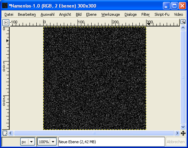Screen dimensions: 188x148
Task: Open the 100% zoom dropdown
Action: 47,142
